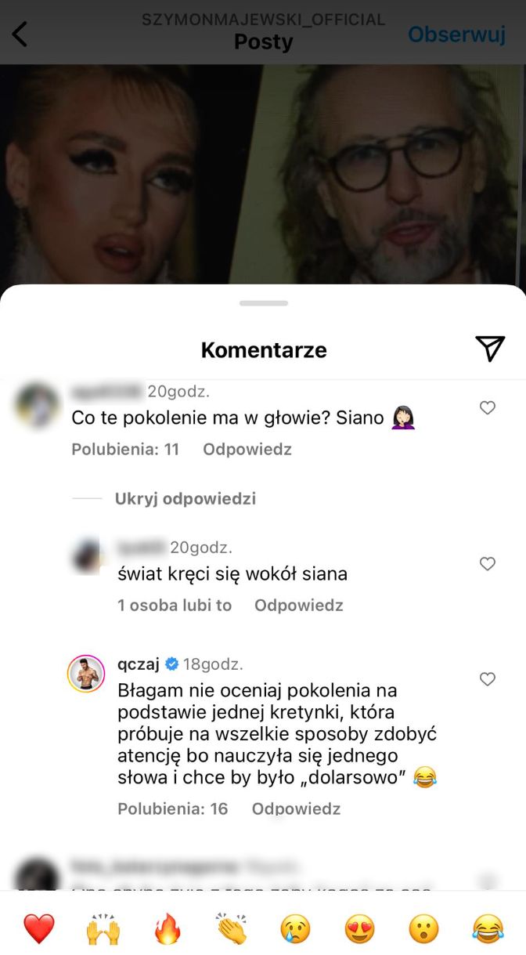The height and width of the screenshot is (955, 526).
Task: Open the qczaj username link
Action: [139, 664]
